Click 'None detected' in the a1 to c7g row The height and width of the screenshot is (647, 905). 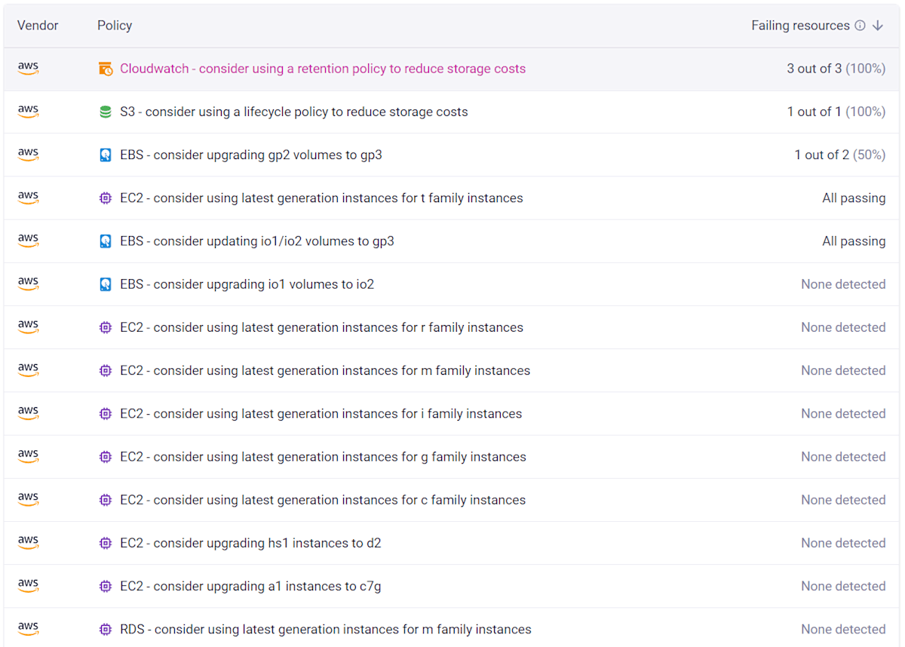pos(843,586)
